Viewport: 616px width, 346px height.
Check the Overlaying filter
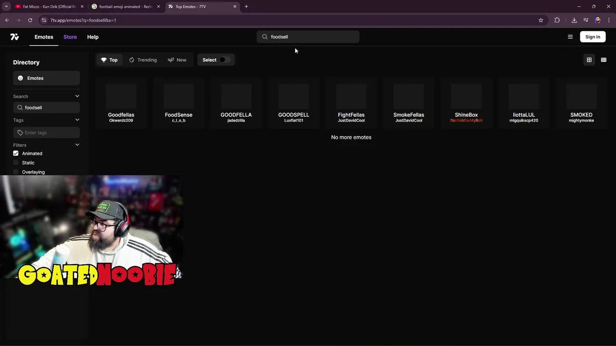[16, 172]
